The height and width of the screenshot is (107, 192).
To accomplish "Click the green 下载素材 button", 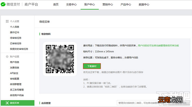I will 92,66.
